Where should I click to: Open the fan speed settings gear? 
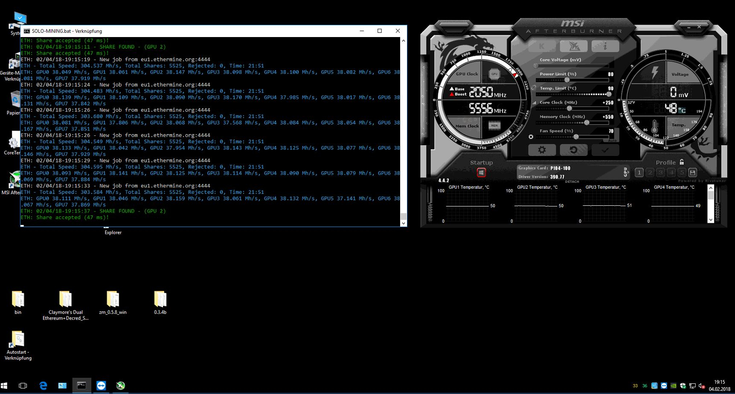531,137
